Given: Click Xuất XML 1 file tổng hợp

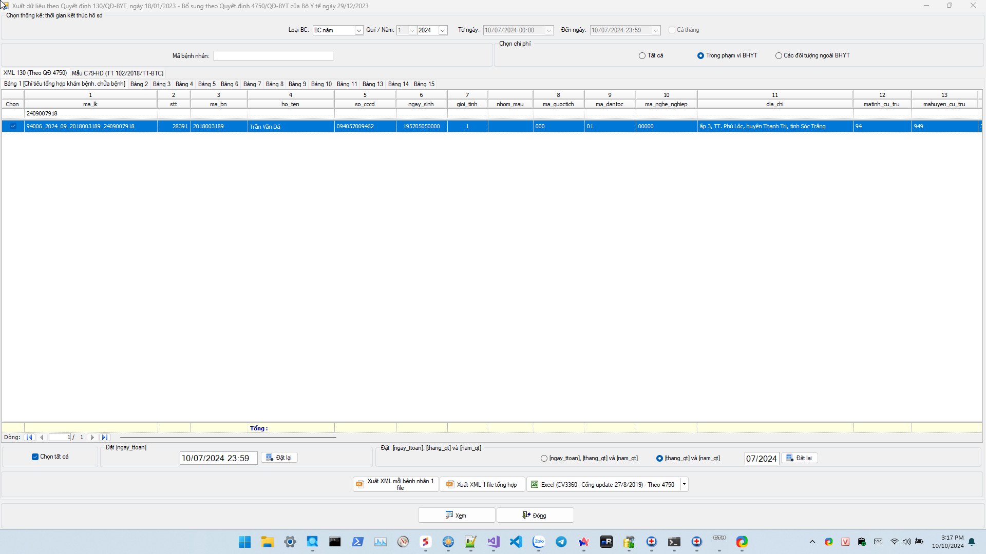Looking at the screenshot, I should tap(482, 485).
